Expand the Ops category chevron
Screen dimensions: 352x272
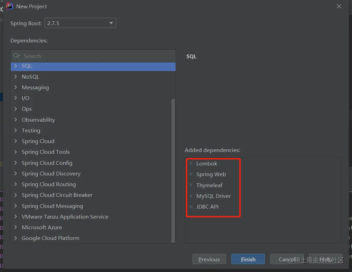point(16,109)
